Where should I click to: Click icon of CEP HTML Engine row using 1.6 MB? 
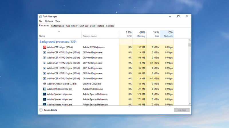click(x=45, y=63)
